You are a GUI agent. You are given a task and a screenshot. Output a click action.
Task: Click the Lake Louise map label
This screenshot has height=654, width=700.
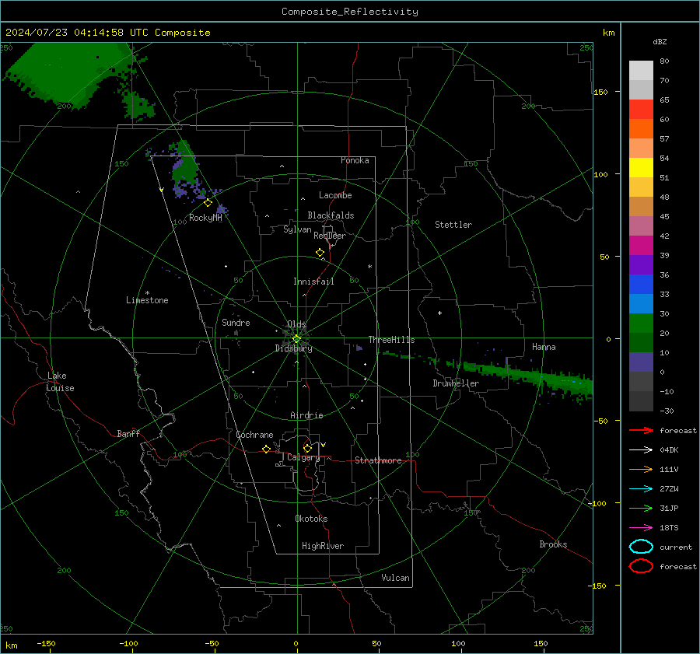coord(60,382)
